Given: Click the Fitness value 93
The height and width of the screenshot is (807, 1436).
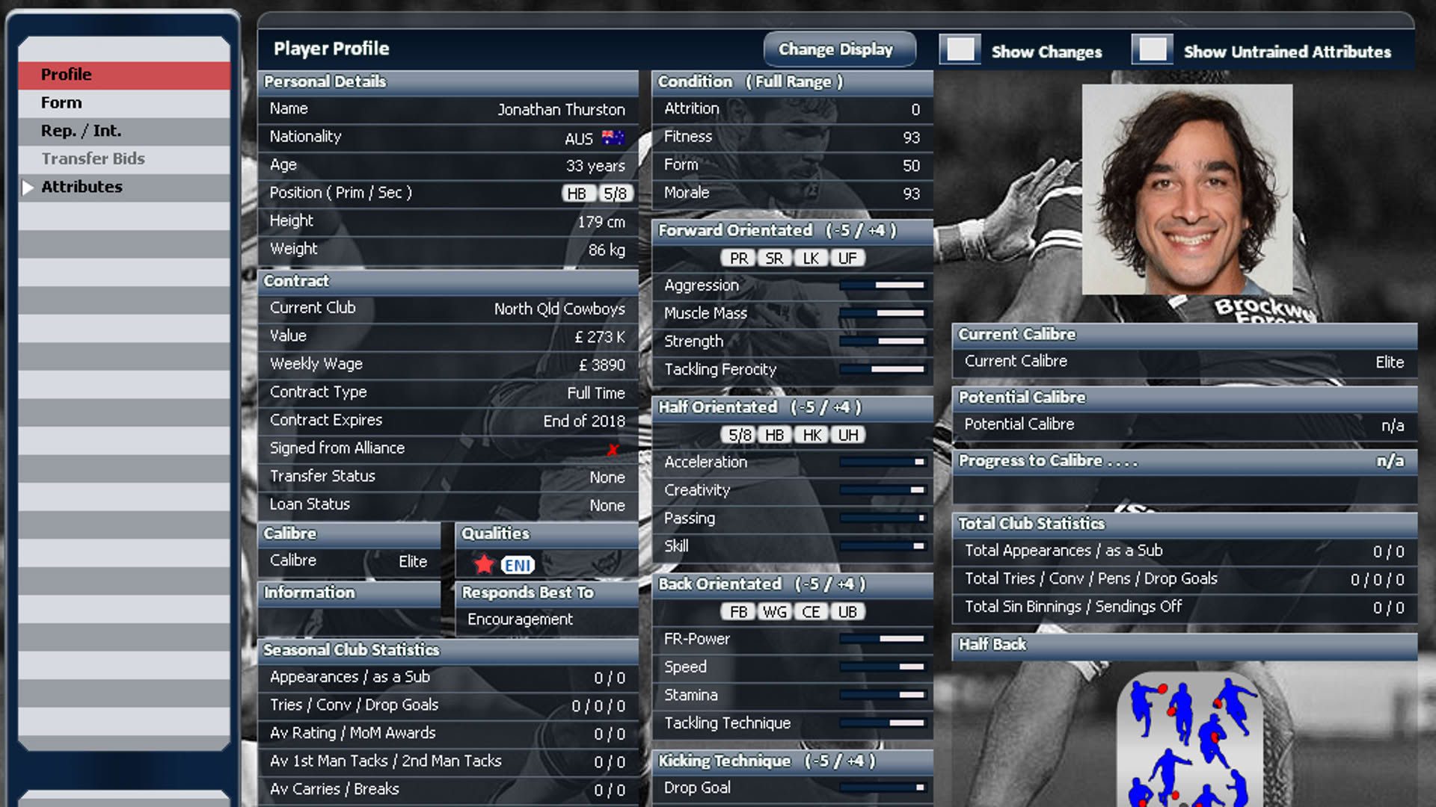Looking at the screenshot, I should point(911,137).
